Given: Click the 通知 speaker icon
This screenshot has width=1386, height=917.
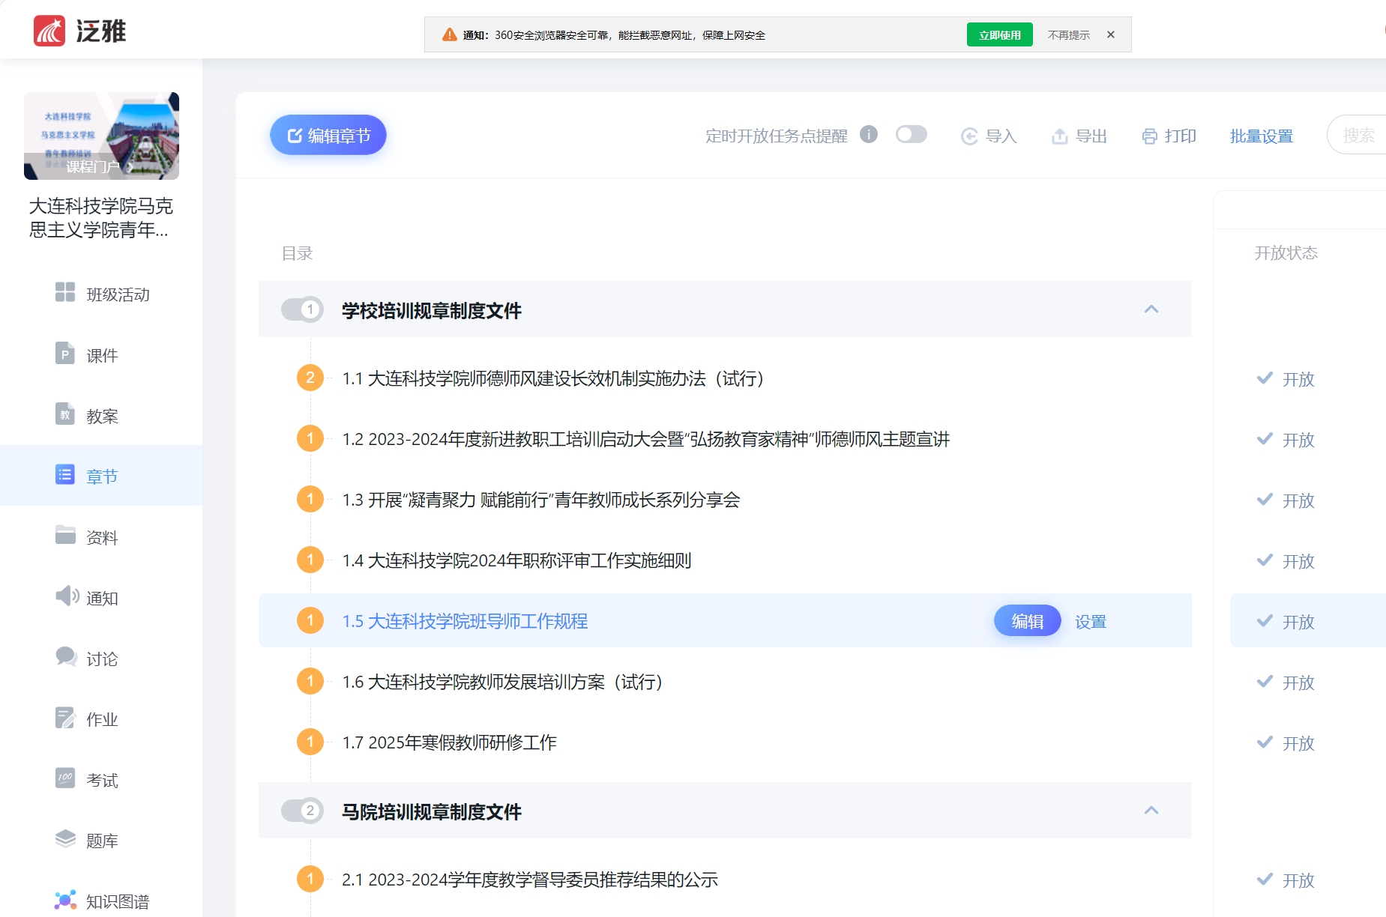Looking at the screenshot, I should pyautogui.click(x=67, y=596).
